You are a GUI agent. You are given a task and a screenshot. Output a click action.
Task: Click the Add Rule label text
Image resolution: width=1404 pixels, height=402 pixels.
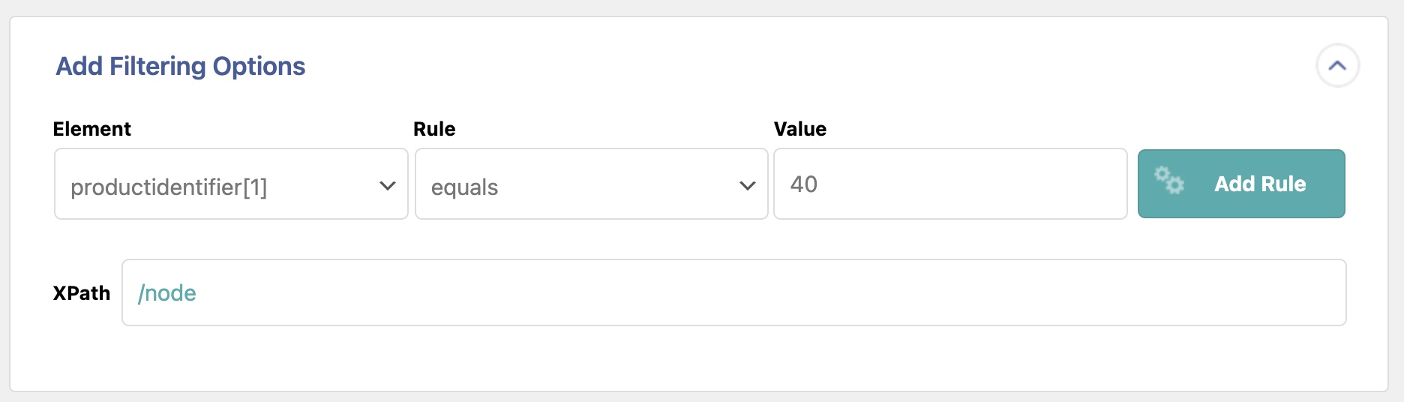[1260, 184]
